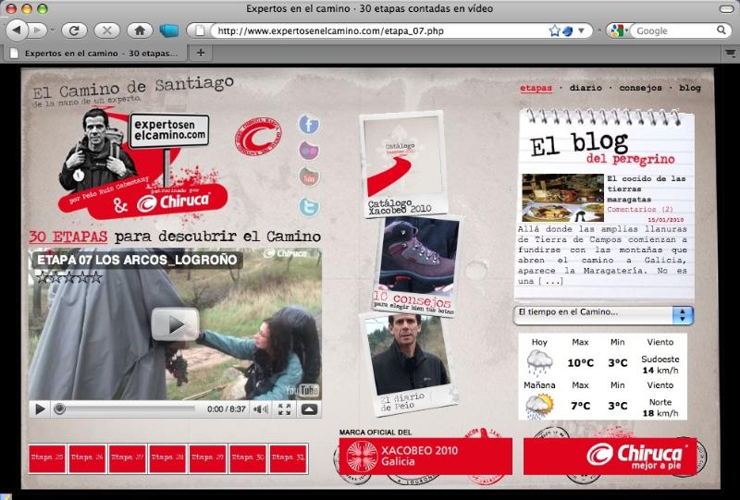Select the 'Etapa 30' red tile
This screenshot has height=500, width=740.
point(248,458)
